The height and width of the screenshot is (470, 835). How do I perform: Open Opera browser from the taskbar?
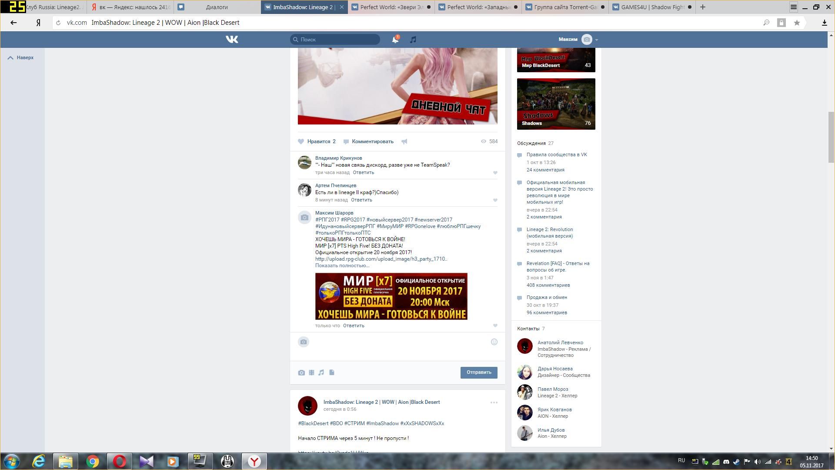[x=120, y=461]
